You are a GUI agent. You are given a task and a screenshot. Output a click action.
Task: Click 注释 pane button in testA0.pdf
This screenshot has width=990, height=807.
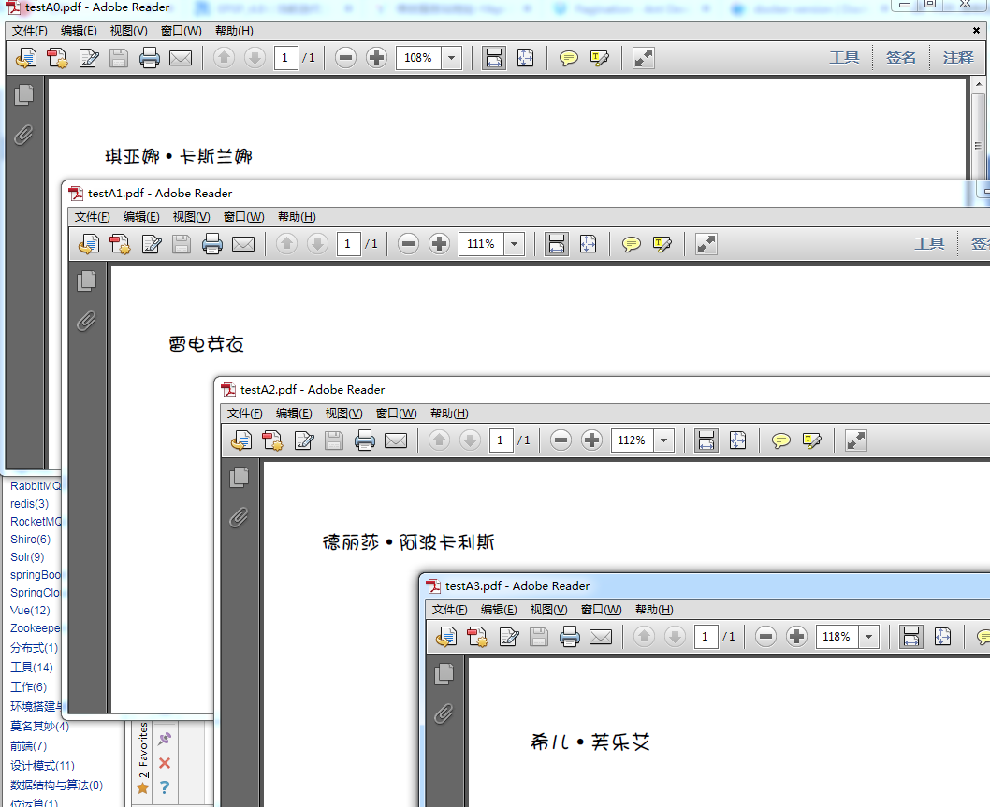point(958,57)
